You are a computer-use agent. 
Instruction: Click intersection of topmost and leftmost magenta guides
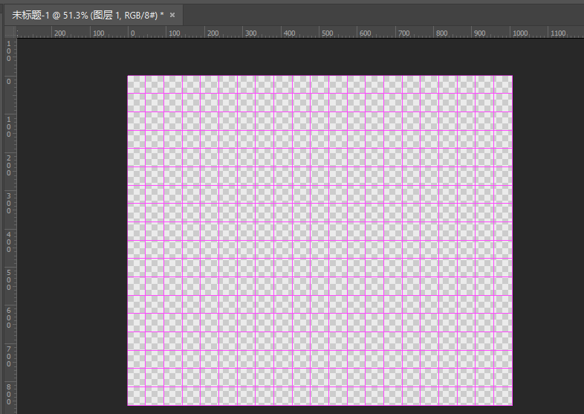point(164,112)
